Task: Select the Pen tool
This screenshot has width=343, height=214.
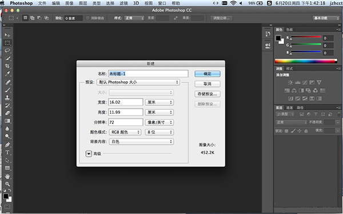Action: [7, 145]
